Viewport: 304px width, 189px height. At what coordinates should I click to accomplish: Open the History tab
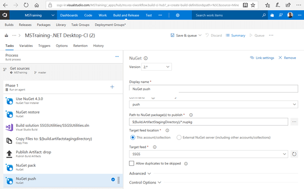98,46
